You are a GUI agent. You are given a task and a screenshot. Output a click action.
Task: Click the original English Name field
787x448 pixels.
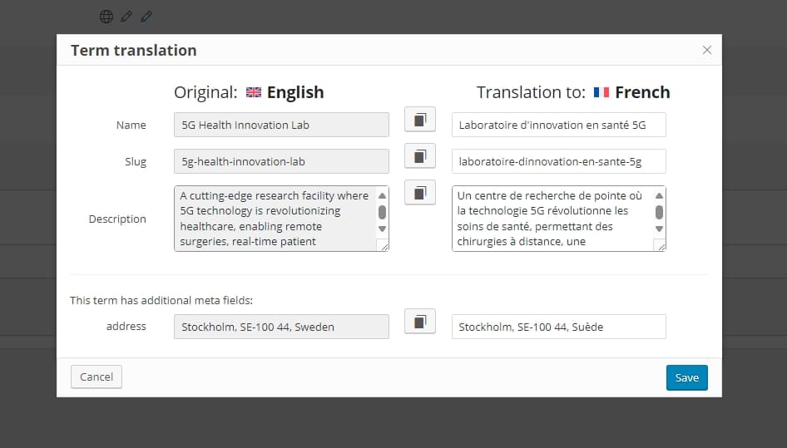tap(281, 125)
